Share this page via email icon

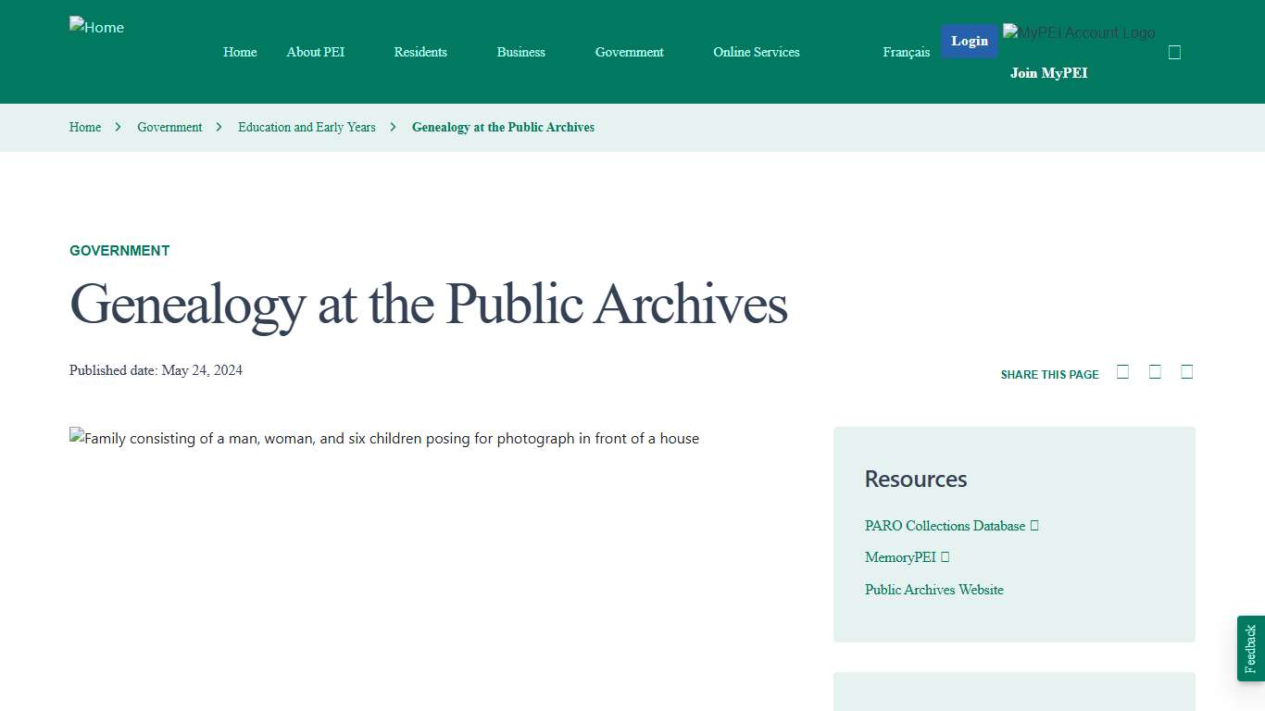(1186, 370)
